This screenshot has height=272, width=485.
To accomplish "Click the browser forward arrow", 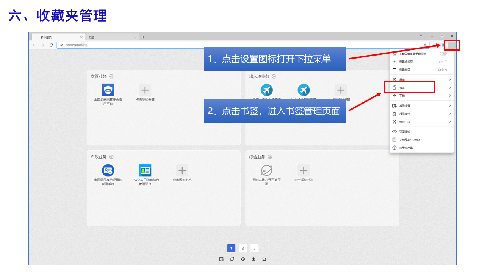I will [42, 45].
